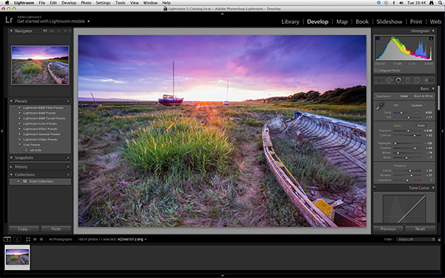
Task: Expand Lightroom Effect Presets folder
Action: [x=19, y=129]
